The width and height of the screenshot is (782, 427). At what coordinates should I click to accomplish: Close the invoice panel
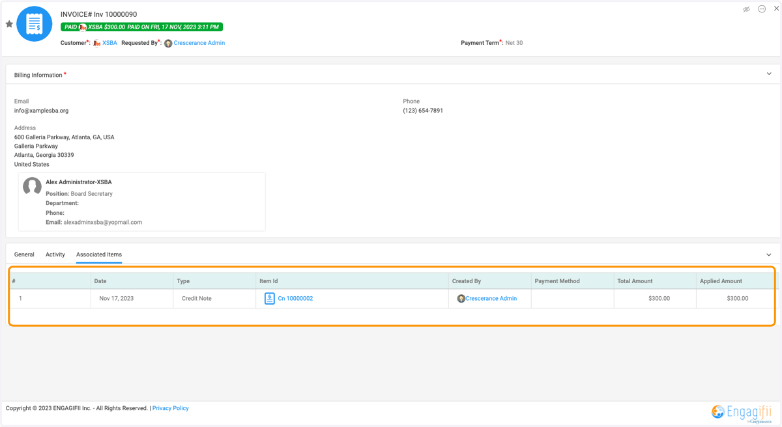[776, 9]
